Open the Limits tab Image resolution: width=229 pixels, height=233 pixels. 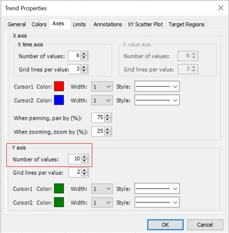pyautogui.click(x=79, y=24)
